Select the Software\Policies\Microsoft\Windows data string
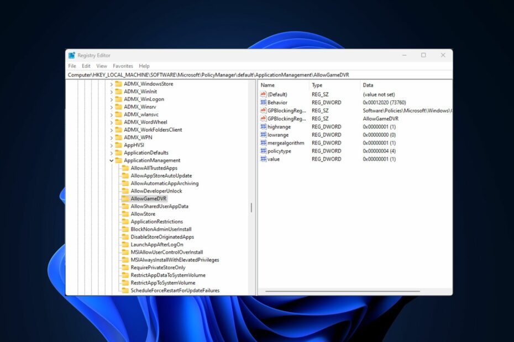This screenshot has height=342, width=514. tap(407, 111)
